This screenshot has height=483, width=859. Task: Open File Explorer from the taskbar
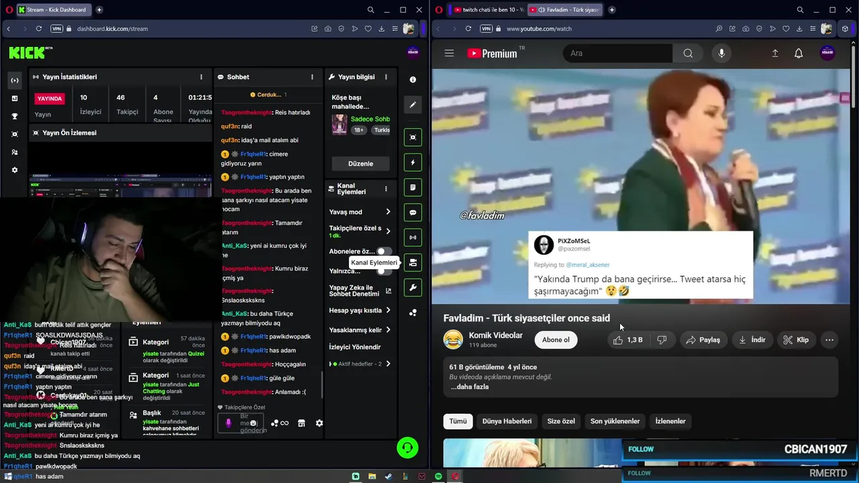(x=372, y=476)
